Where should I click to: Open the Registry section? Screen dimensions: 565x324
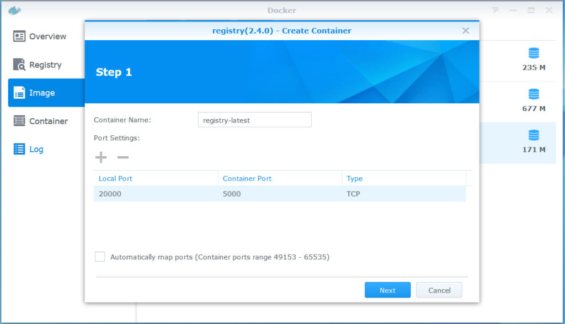pos(46,65)
